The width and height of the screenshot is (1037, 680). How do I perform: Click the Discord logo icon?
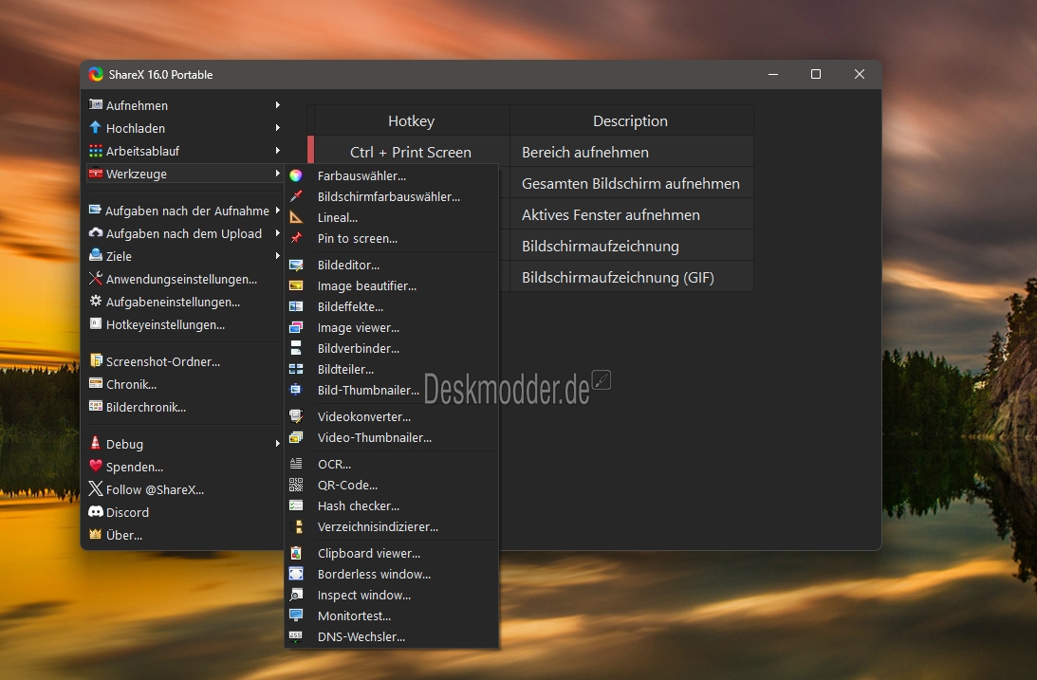95,511
